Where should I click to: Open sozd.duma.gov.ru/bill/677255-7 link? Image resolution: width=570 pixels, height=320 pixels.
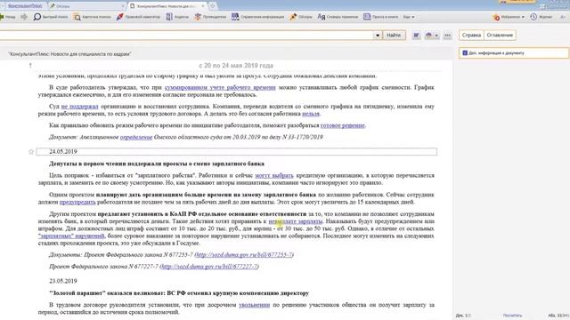[244, 255]
